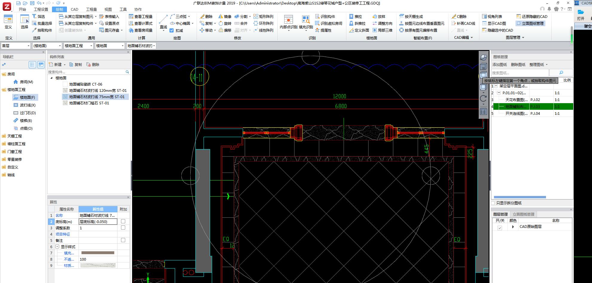
Task: Click 复制 in component list toolbar
Action: tap(76, 64)
